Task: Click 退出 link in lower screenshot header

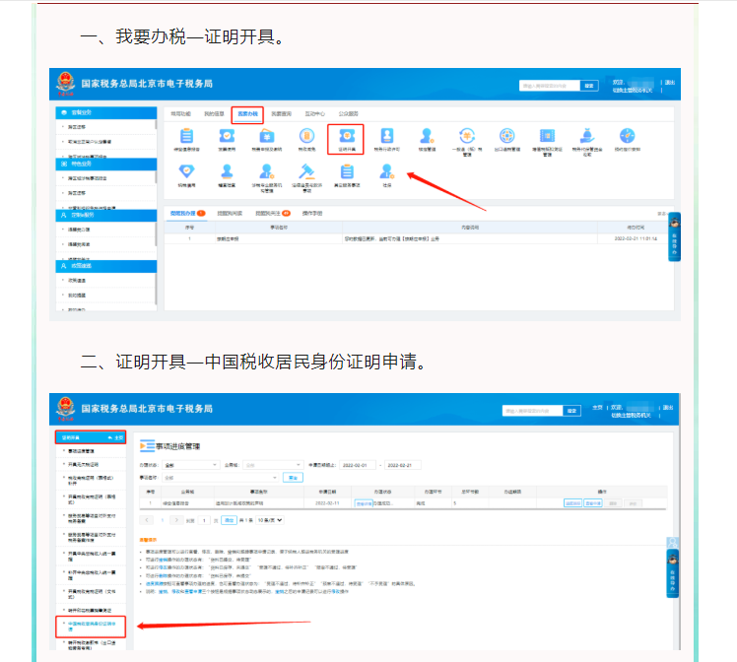Action: [668, 408]
